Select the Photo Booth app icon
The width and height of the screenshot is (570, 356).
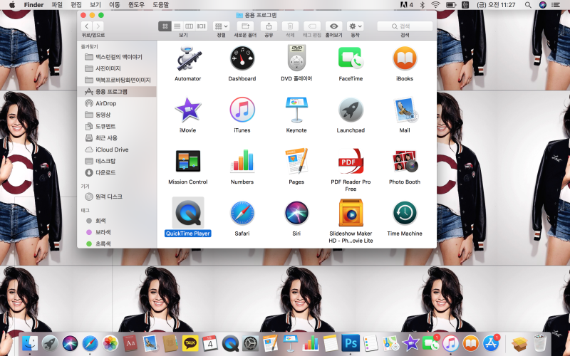click(x=405, y=161)
